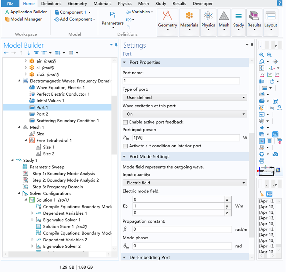Open the File menu
The image size is (287, 272).
pyautogui.click(x=10, y=4)
